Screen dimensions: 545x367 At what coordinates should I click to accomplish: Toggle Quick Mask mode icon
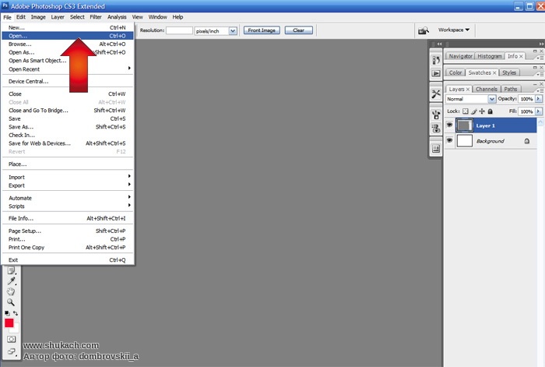[11, 339]
